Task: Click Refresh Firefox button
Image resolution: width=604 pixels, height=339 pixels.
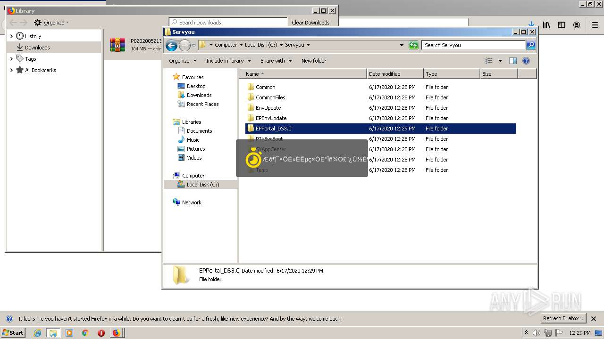Action: (563, 319)
